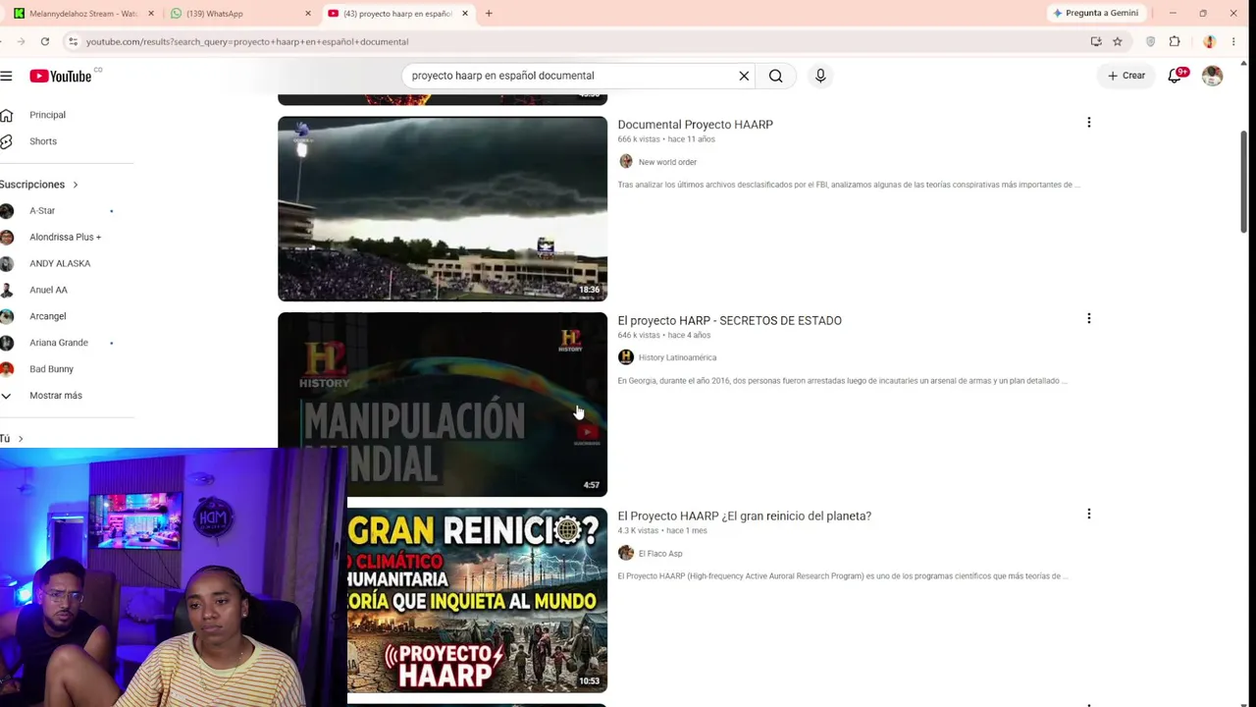Click the History Latinoamérica channel avatar
This screenshot has width=1256, height=707.
pyautogui.click(x=626, y=357)
